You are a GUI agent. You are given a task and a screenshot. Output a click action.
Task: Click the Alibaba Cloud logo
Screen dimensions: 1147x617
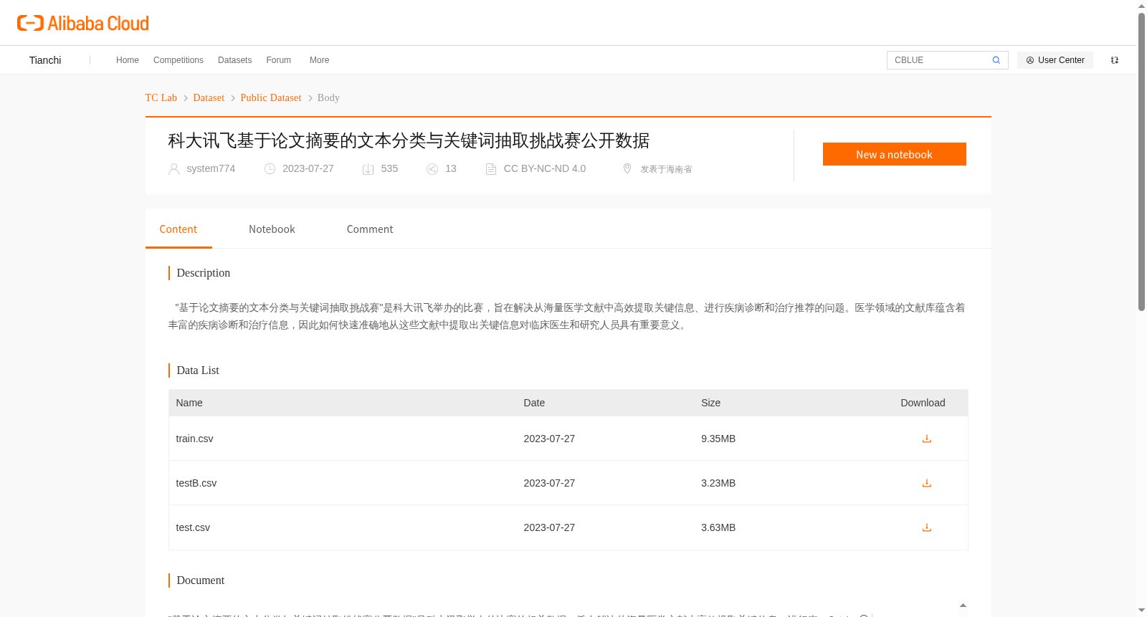(83, 24)
